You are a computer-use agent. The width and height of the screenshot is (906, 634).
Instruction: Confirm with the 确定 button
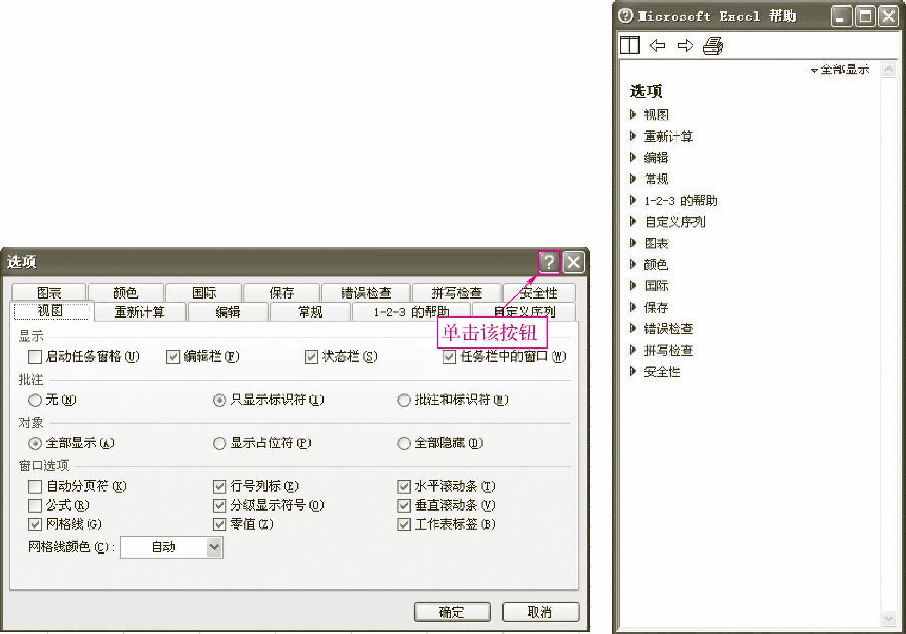point(452,612)
